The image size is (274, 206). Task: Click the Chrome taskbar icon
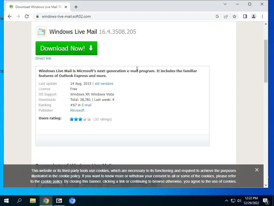point(46,201)
